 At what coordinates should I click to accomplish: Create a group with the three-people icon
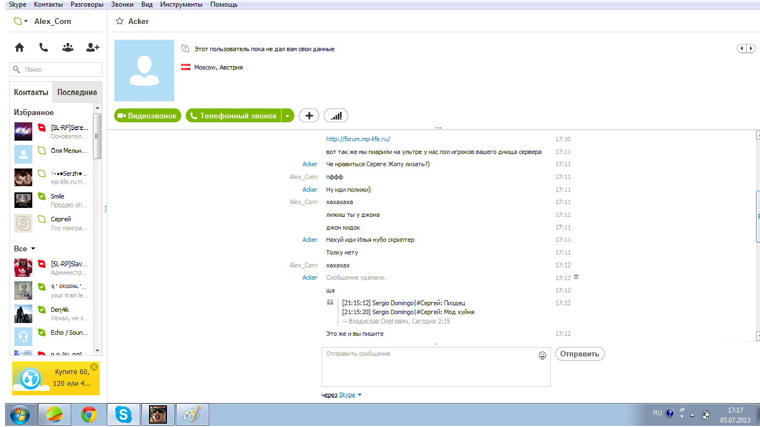point(68,47)
